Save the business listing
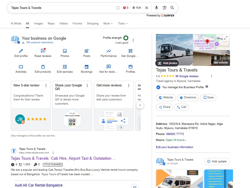Image resolution: width=250 pixels, height=188 pixels. [x=208, y=97]
